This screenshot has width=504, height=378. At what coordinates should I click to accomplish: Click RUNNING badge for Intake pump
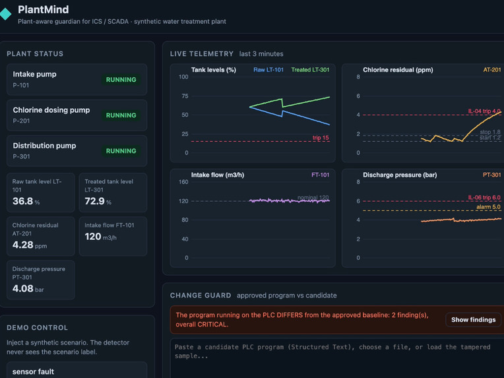point(121,80)
